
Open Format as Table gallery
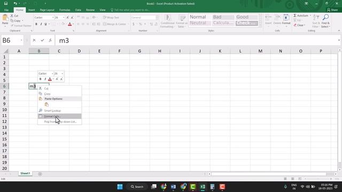click(182, 21)
